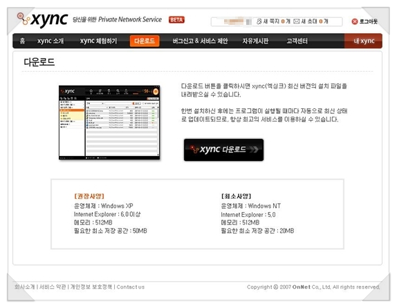
Task: Select the highlighted 다운로드 tab
Action: [x=145, y=41]
